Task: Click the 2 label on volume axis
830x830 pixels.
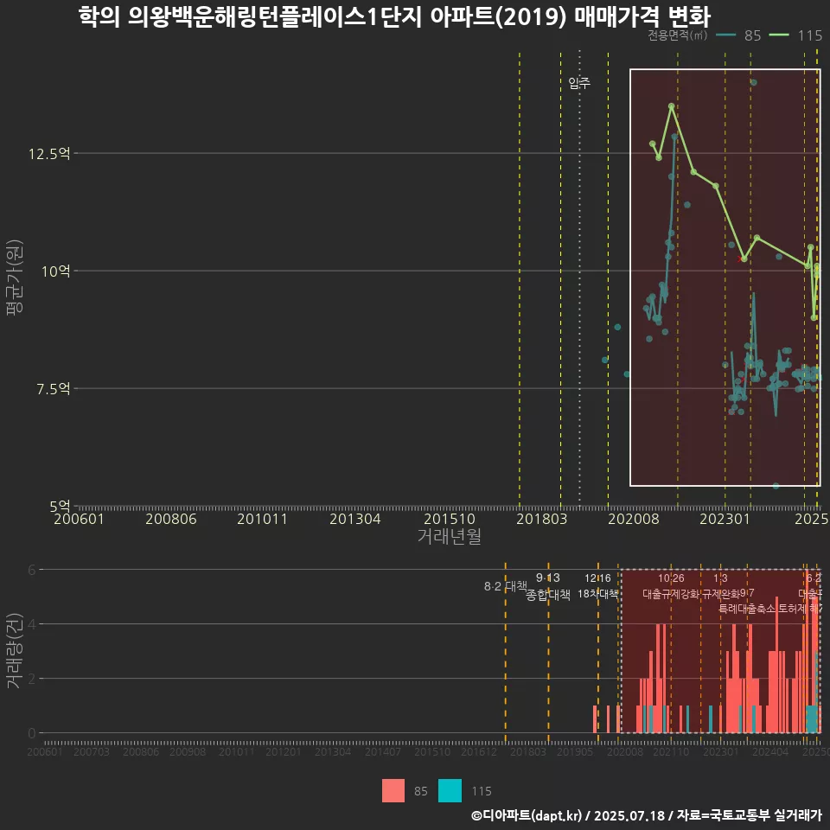Action: [32, 679]
